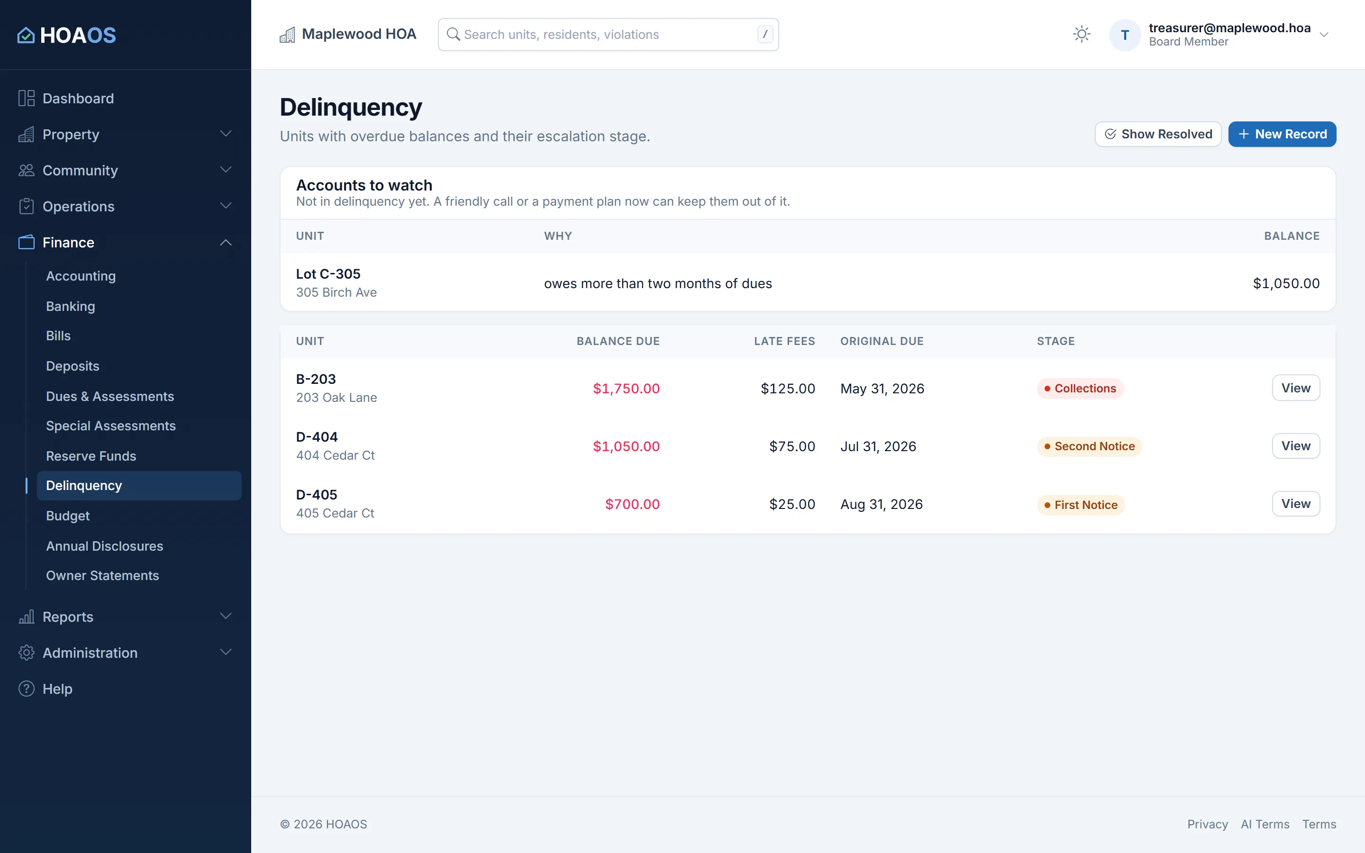View the D-405 delinquency record
Screen dimensions: 1365x853
click(x=1296, y=504)
